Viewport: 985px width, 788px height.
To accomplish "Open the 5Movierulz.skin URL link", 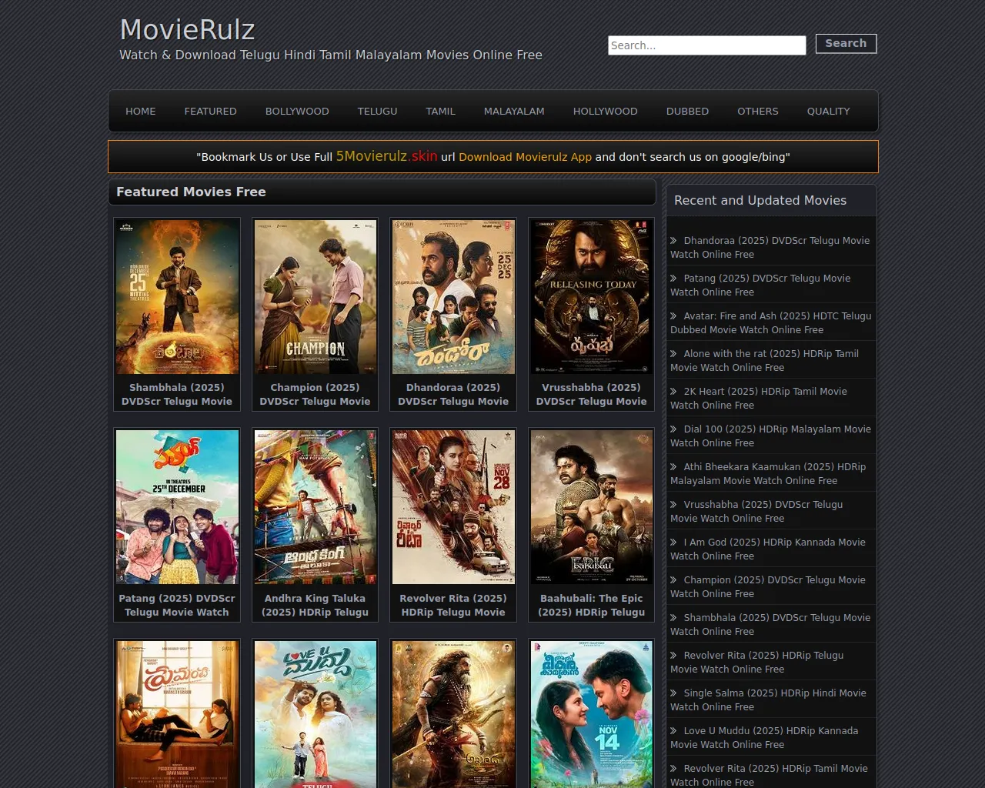I will tap(386, 156).
